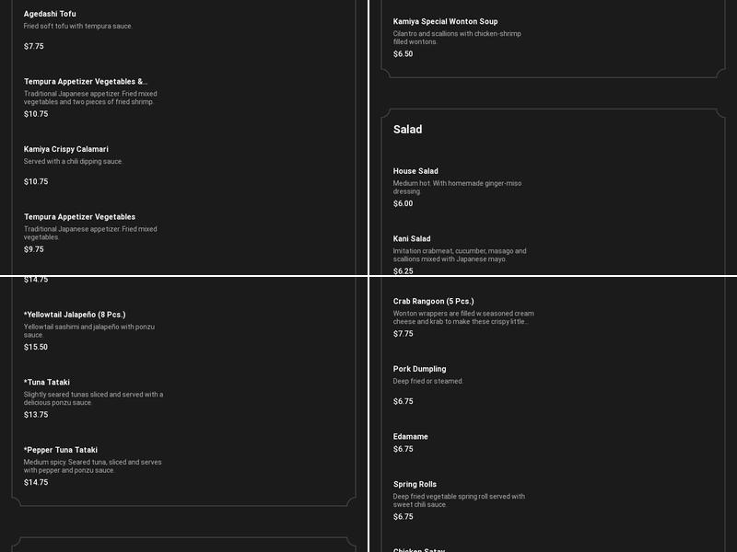Select the *Pepper Tuna Tataki item

point(61,450)
